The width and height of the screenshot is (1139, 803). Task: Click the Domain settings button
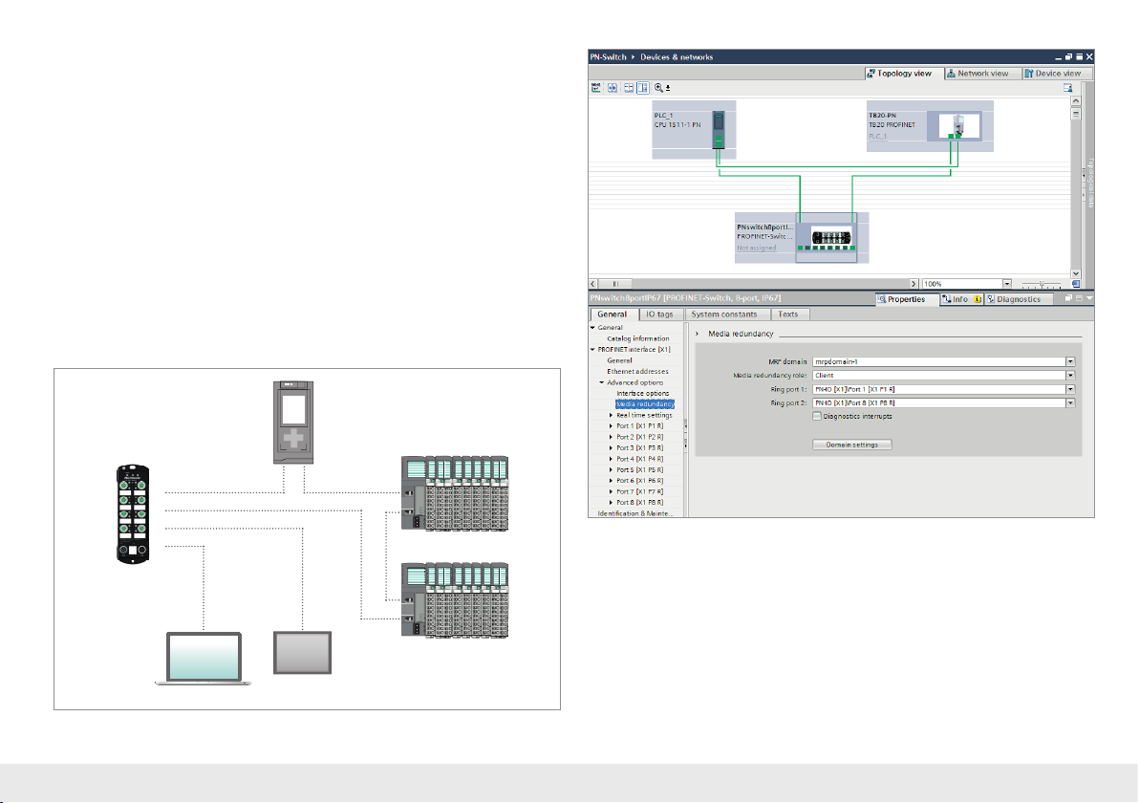851,445
